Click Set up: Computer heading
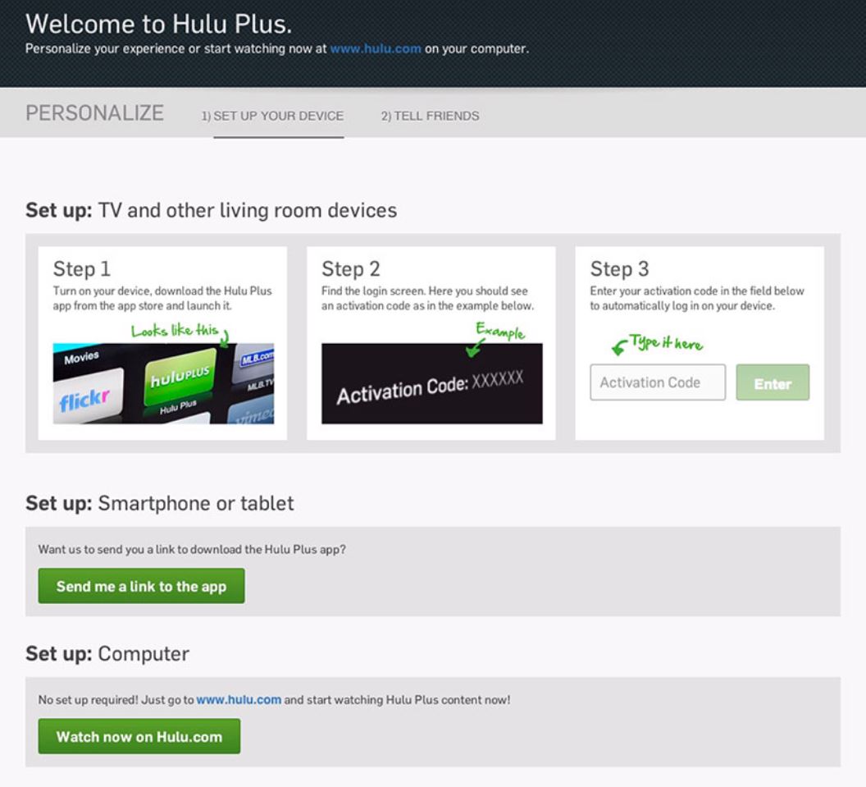The height and width of the screenshot is (787, 866). (x=107, y=653)
